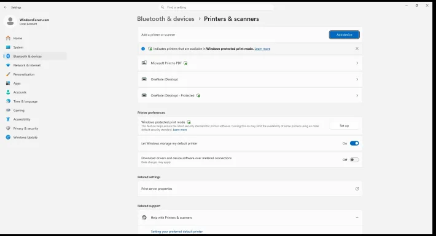Click the Home house icon

(x=8, y=38)
